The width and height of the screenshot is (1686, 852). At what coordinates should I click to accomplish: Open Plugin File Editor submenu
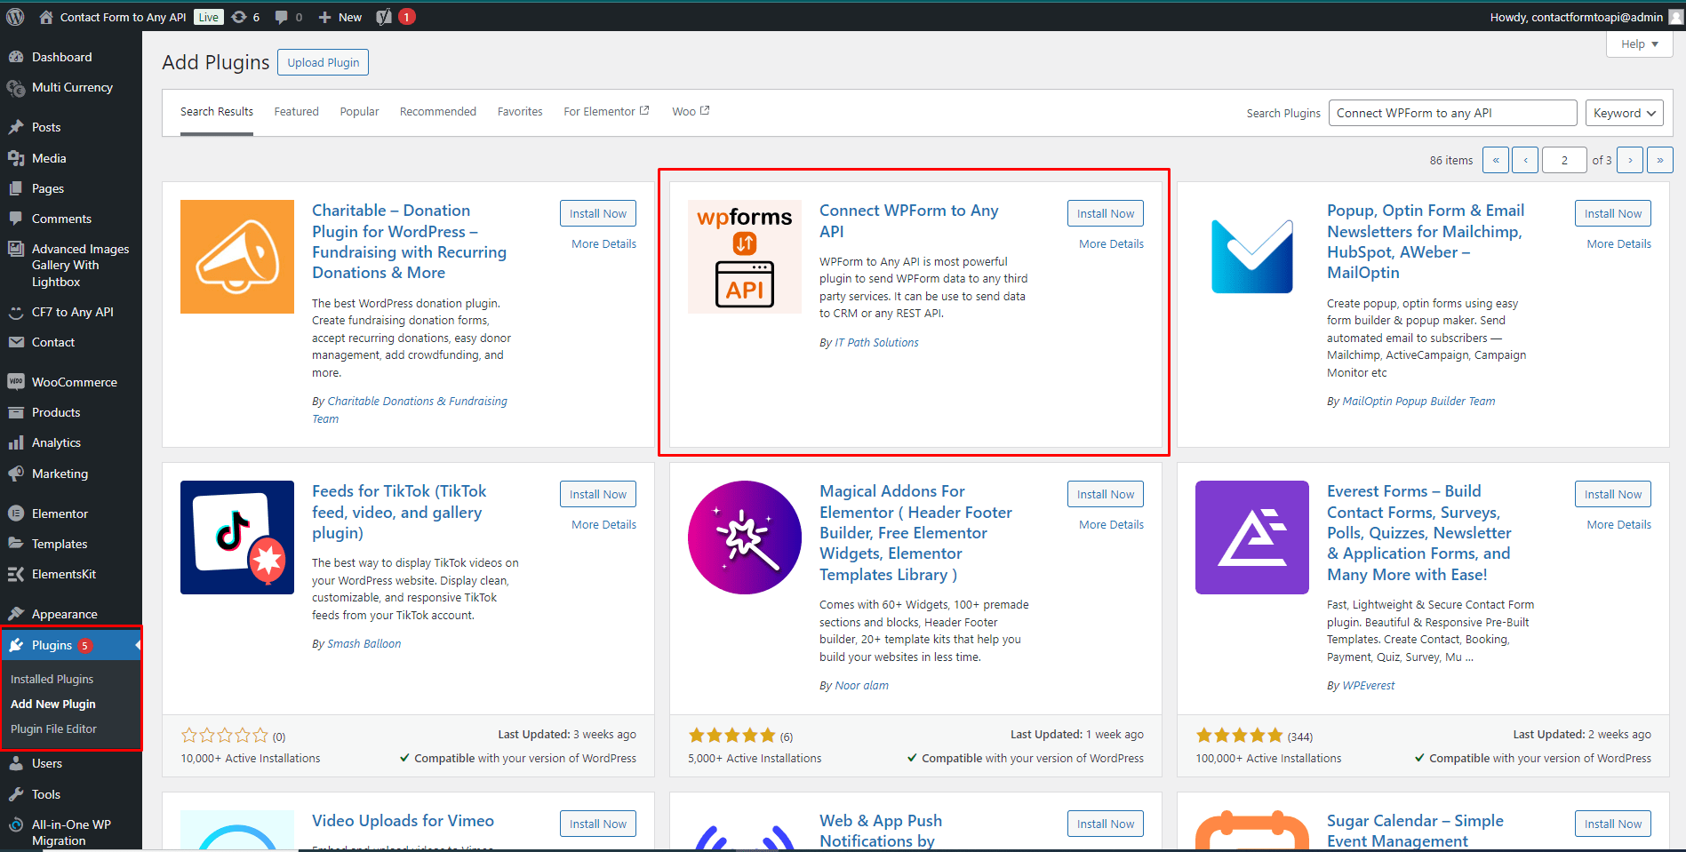53,729
